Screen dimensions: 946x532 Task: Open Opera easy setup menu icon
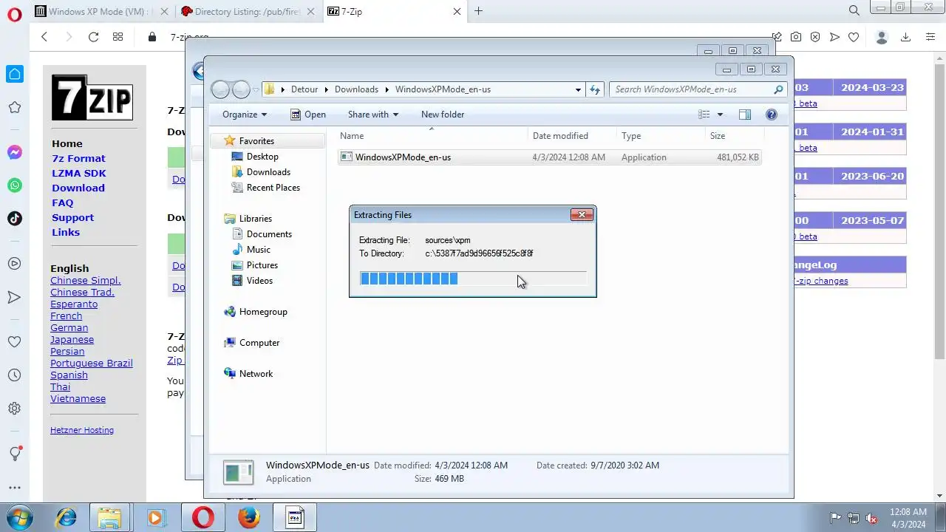point(930,37)
